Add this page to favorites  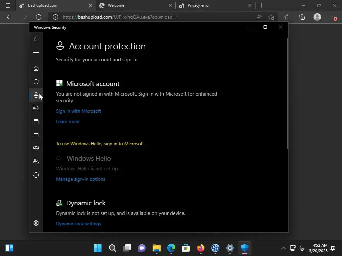click(x=271, y=17)
